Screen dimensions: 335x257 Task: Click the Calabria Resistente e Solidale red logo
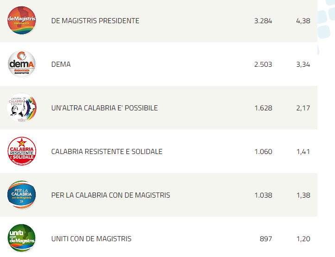tap(22, 151)
